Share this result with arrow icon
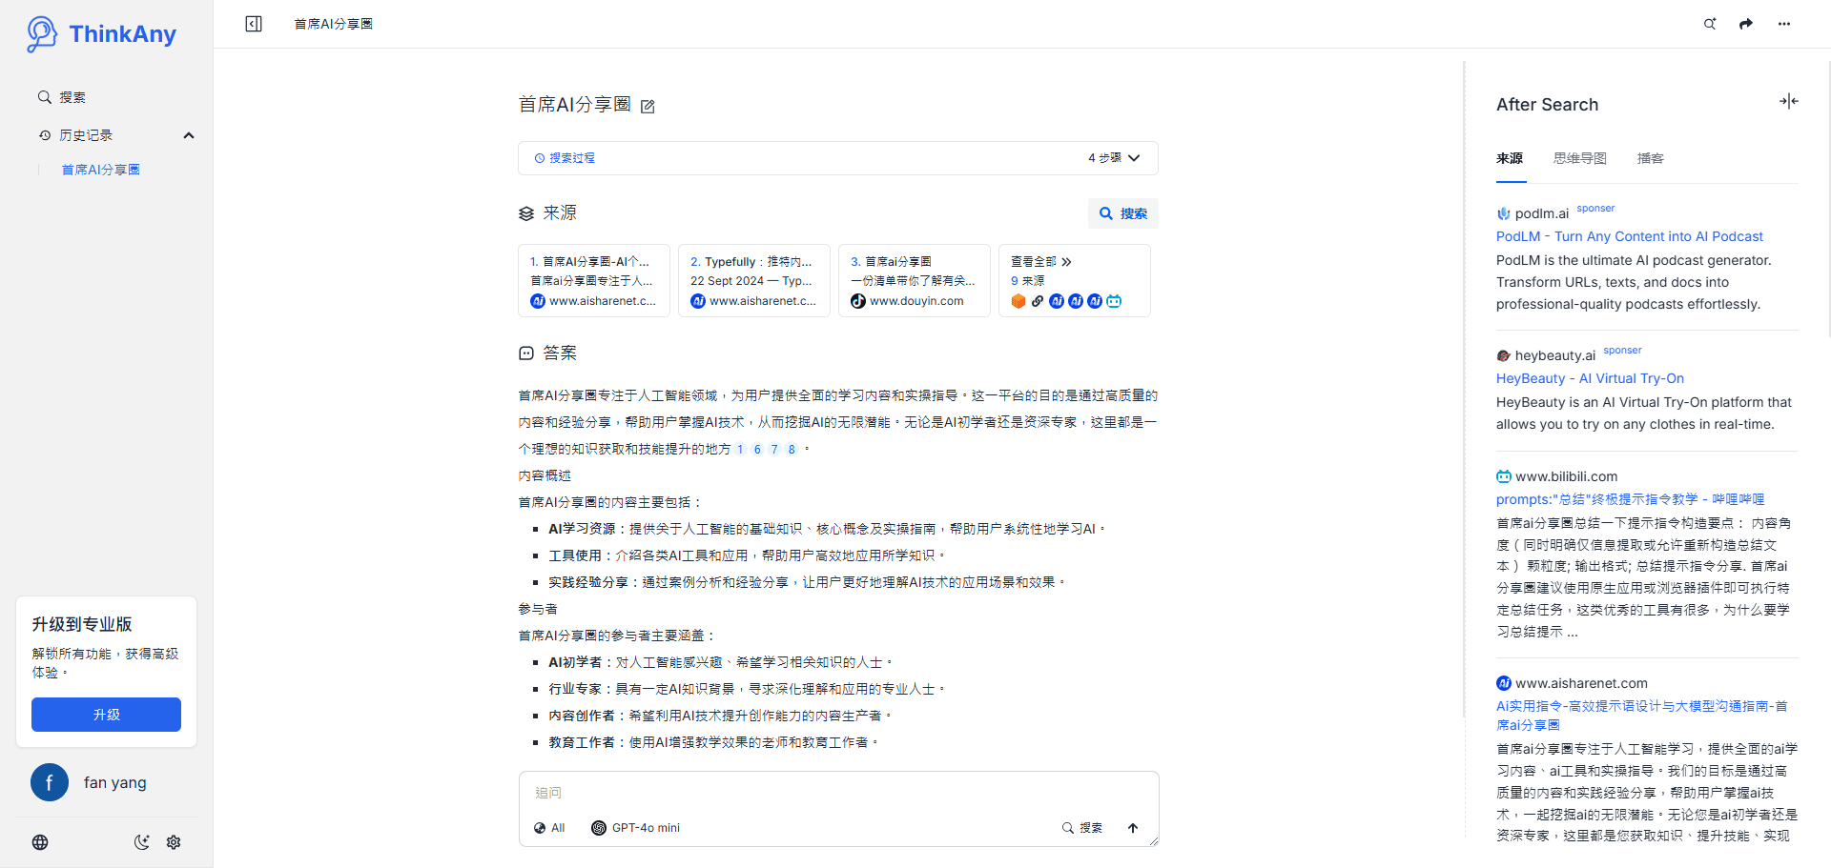The height and width of the screenshot is (868, 1831). (1746, 24)
